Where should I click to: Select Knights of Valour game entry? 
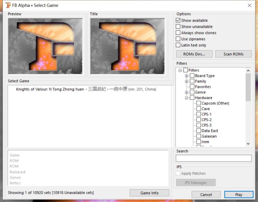(x=86, y=89)
